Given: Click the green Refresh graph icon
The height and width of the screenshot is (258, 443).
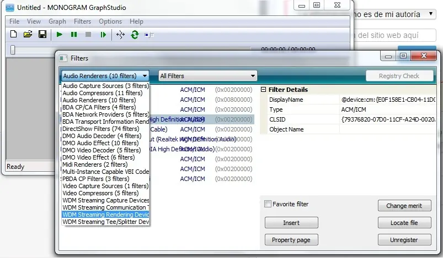Looking at the screenshot, I should pyautogui.click(x=135, y=35).
